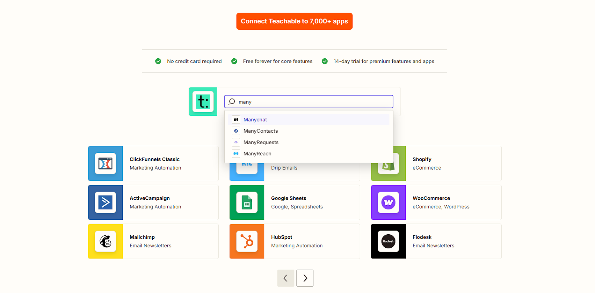Click the HubSpot sprocket icon
The image size is (595, 293).
point(247,241)
